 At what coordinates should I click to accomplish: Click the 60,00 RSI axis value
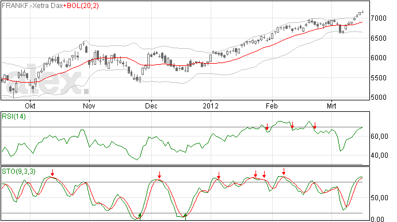[379, 137]
